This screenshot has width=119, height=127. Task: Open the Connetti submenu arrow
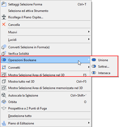click(89, 67)
